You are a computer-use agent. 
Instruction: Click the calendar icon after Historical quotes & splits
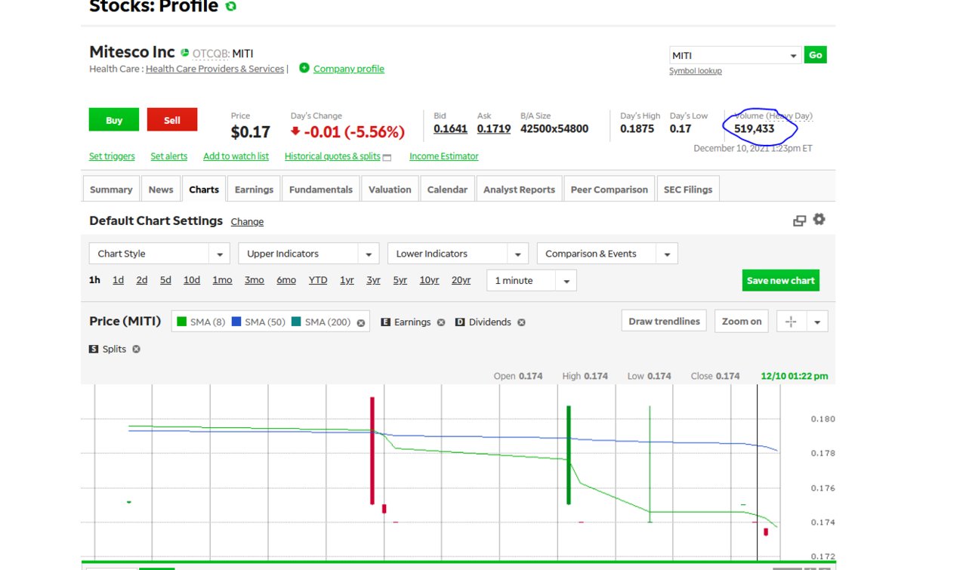click(387, 157)
